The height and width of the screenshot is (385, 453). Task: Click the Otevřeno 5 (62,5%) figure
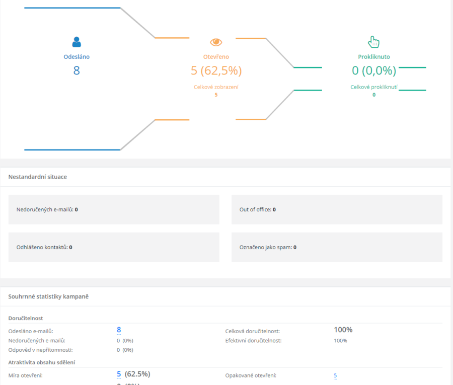[x=216, y=70]
